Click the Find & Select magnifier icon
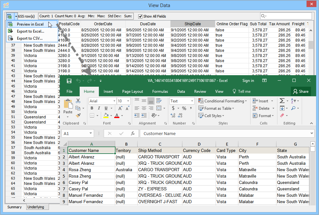This screenshot has width=319, height=215. point(293,108)
